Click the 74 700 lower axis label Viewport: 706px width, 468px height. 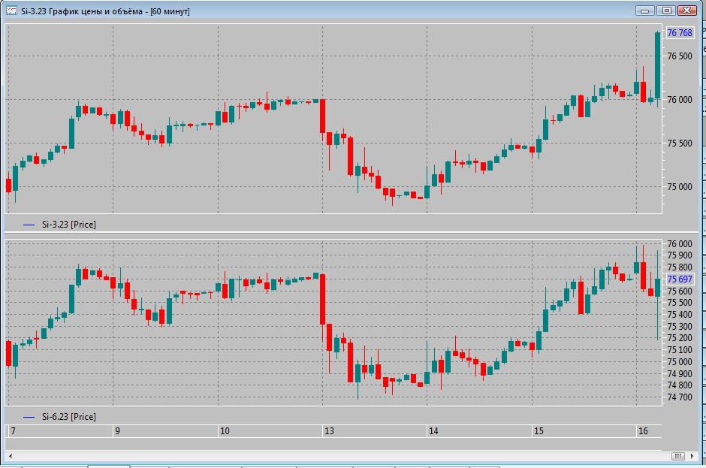680,397
